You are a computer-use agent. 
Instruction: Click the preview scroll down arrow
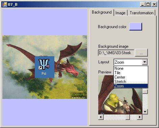click(145, 112)
